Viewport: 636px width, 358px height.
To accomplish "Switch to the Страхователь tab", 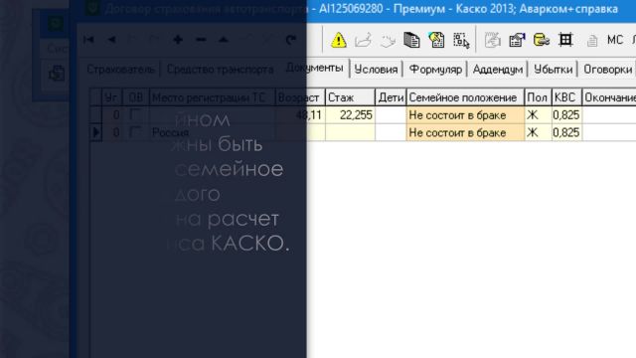I will 121,70.
